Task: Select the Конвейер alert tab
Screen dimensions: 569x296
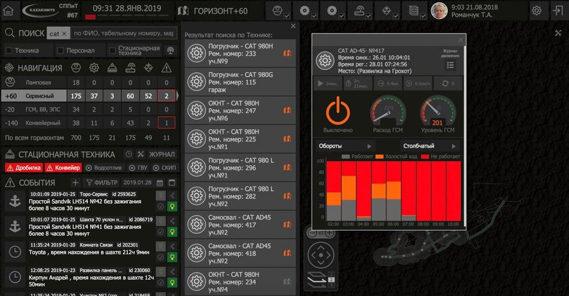Action: 63,168
